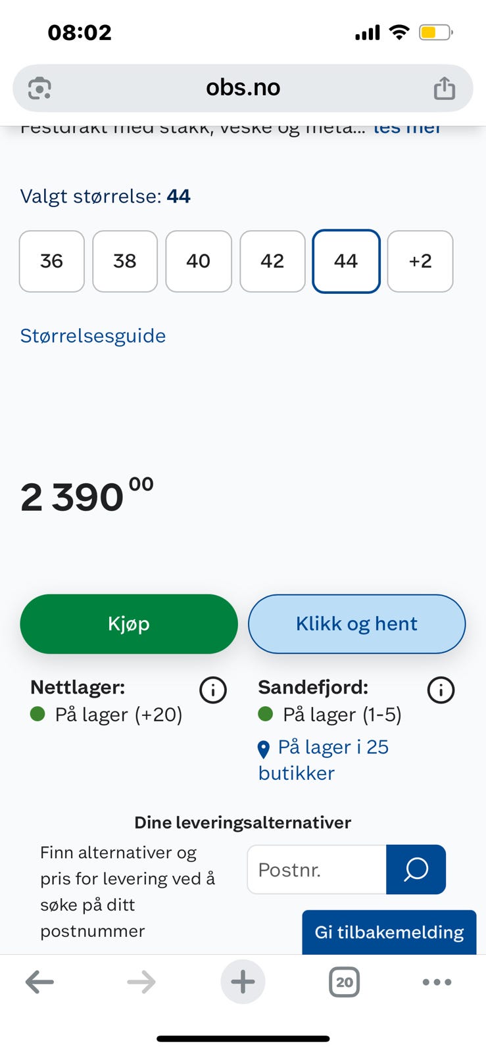Open Størrelsesguide link
486x1052 pixels.
[93, 336]
